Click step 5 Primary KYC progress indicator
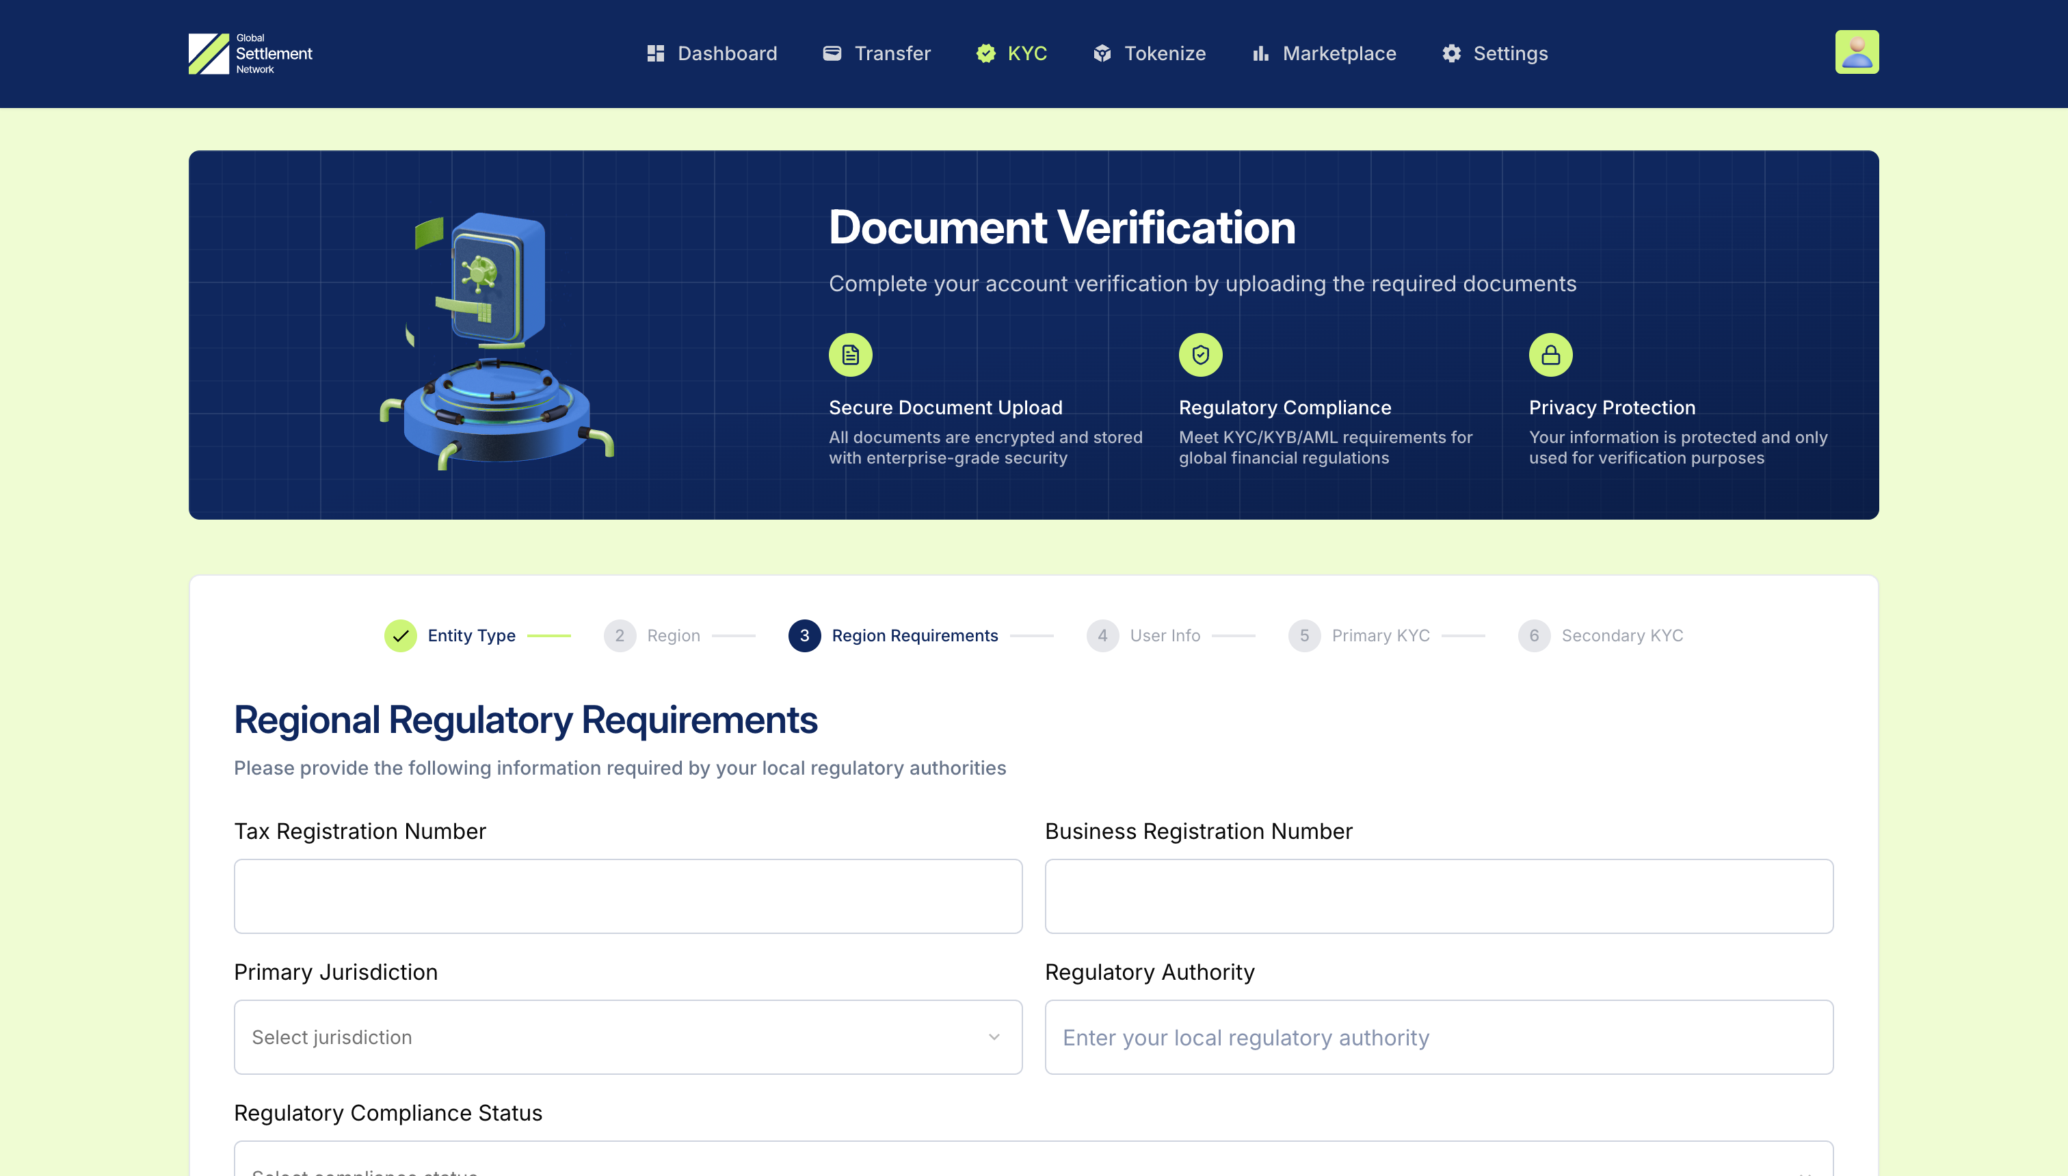Image resolution: width=2068 pixels, height=1176 pixels. pyautogui.click(x=1304, y=636)
